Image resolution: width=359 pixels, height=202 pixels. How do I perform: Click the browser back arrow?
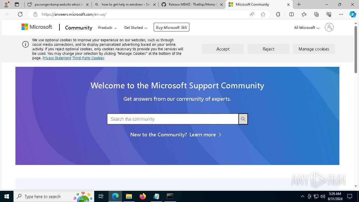coord(8,14)
